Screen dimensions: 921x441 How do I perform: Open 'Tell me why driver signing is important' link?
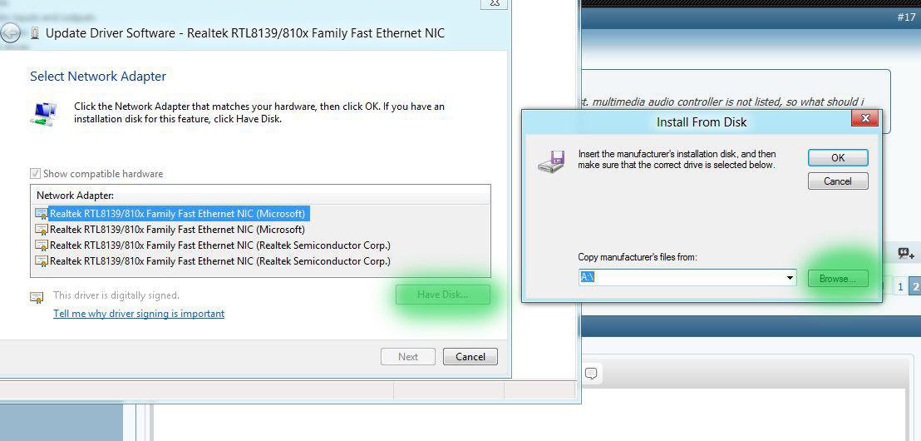coord(139,314)
